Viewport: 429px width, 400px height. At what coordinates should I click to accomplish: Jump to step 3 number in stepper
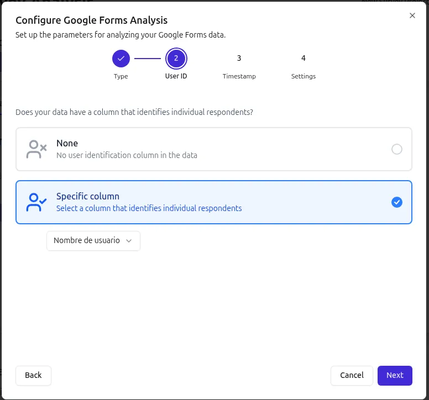click(239, 58)
